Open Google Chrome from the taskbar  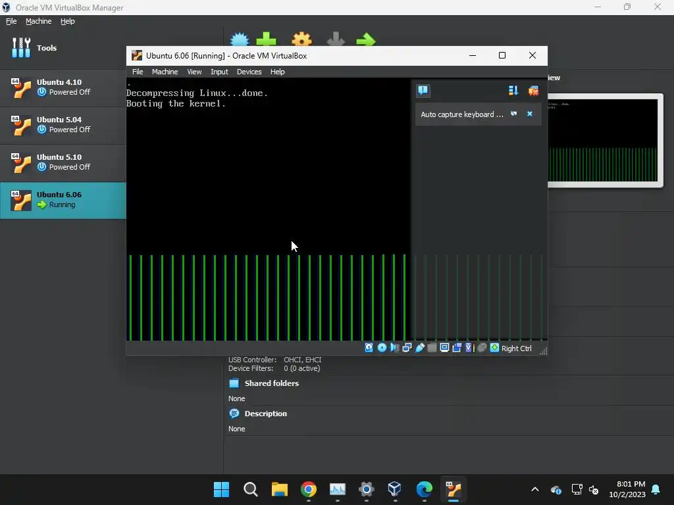(308, 489)
